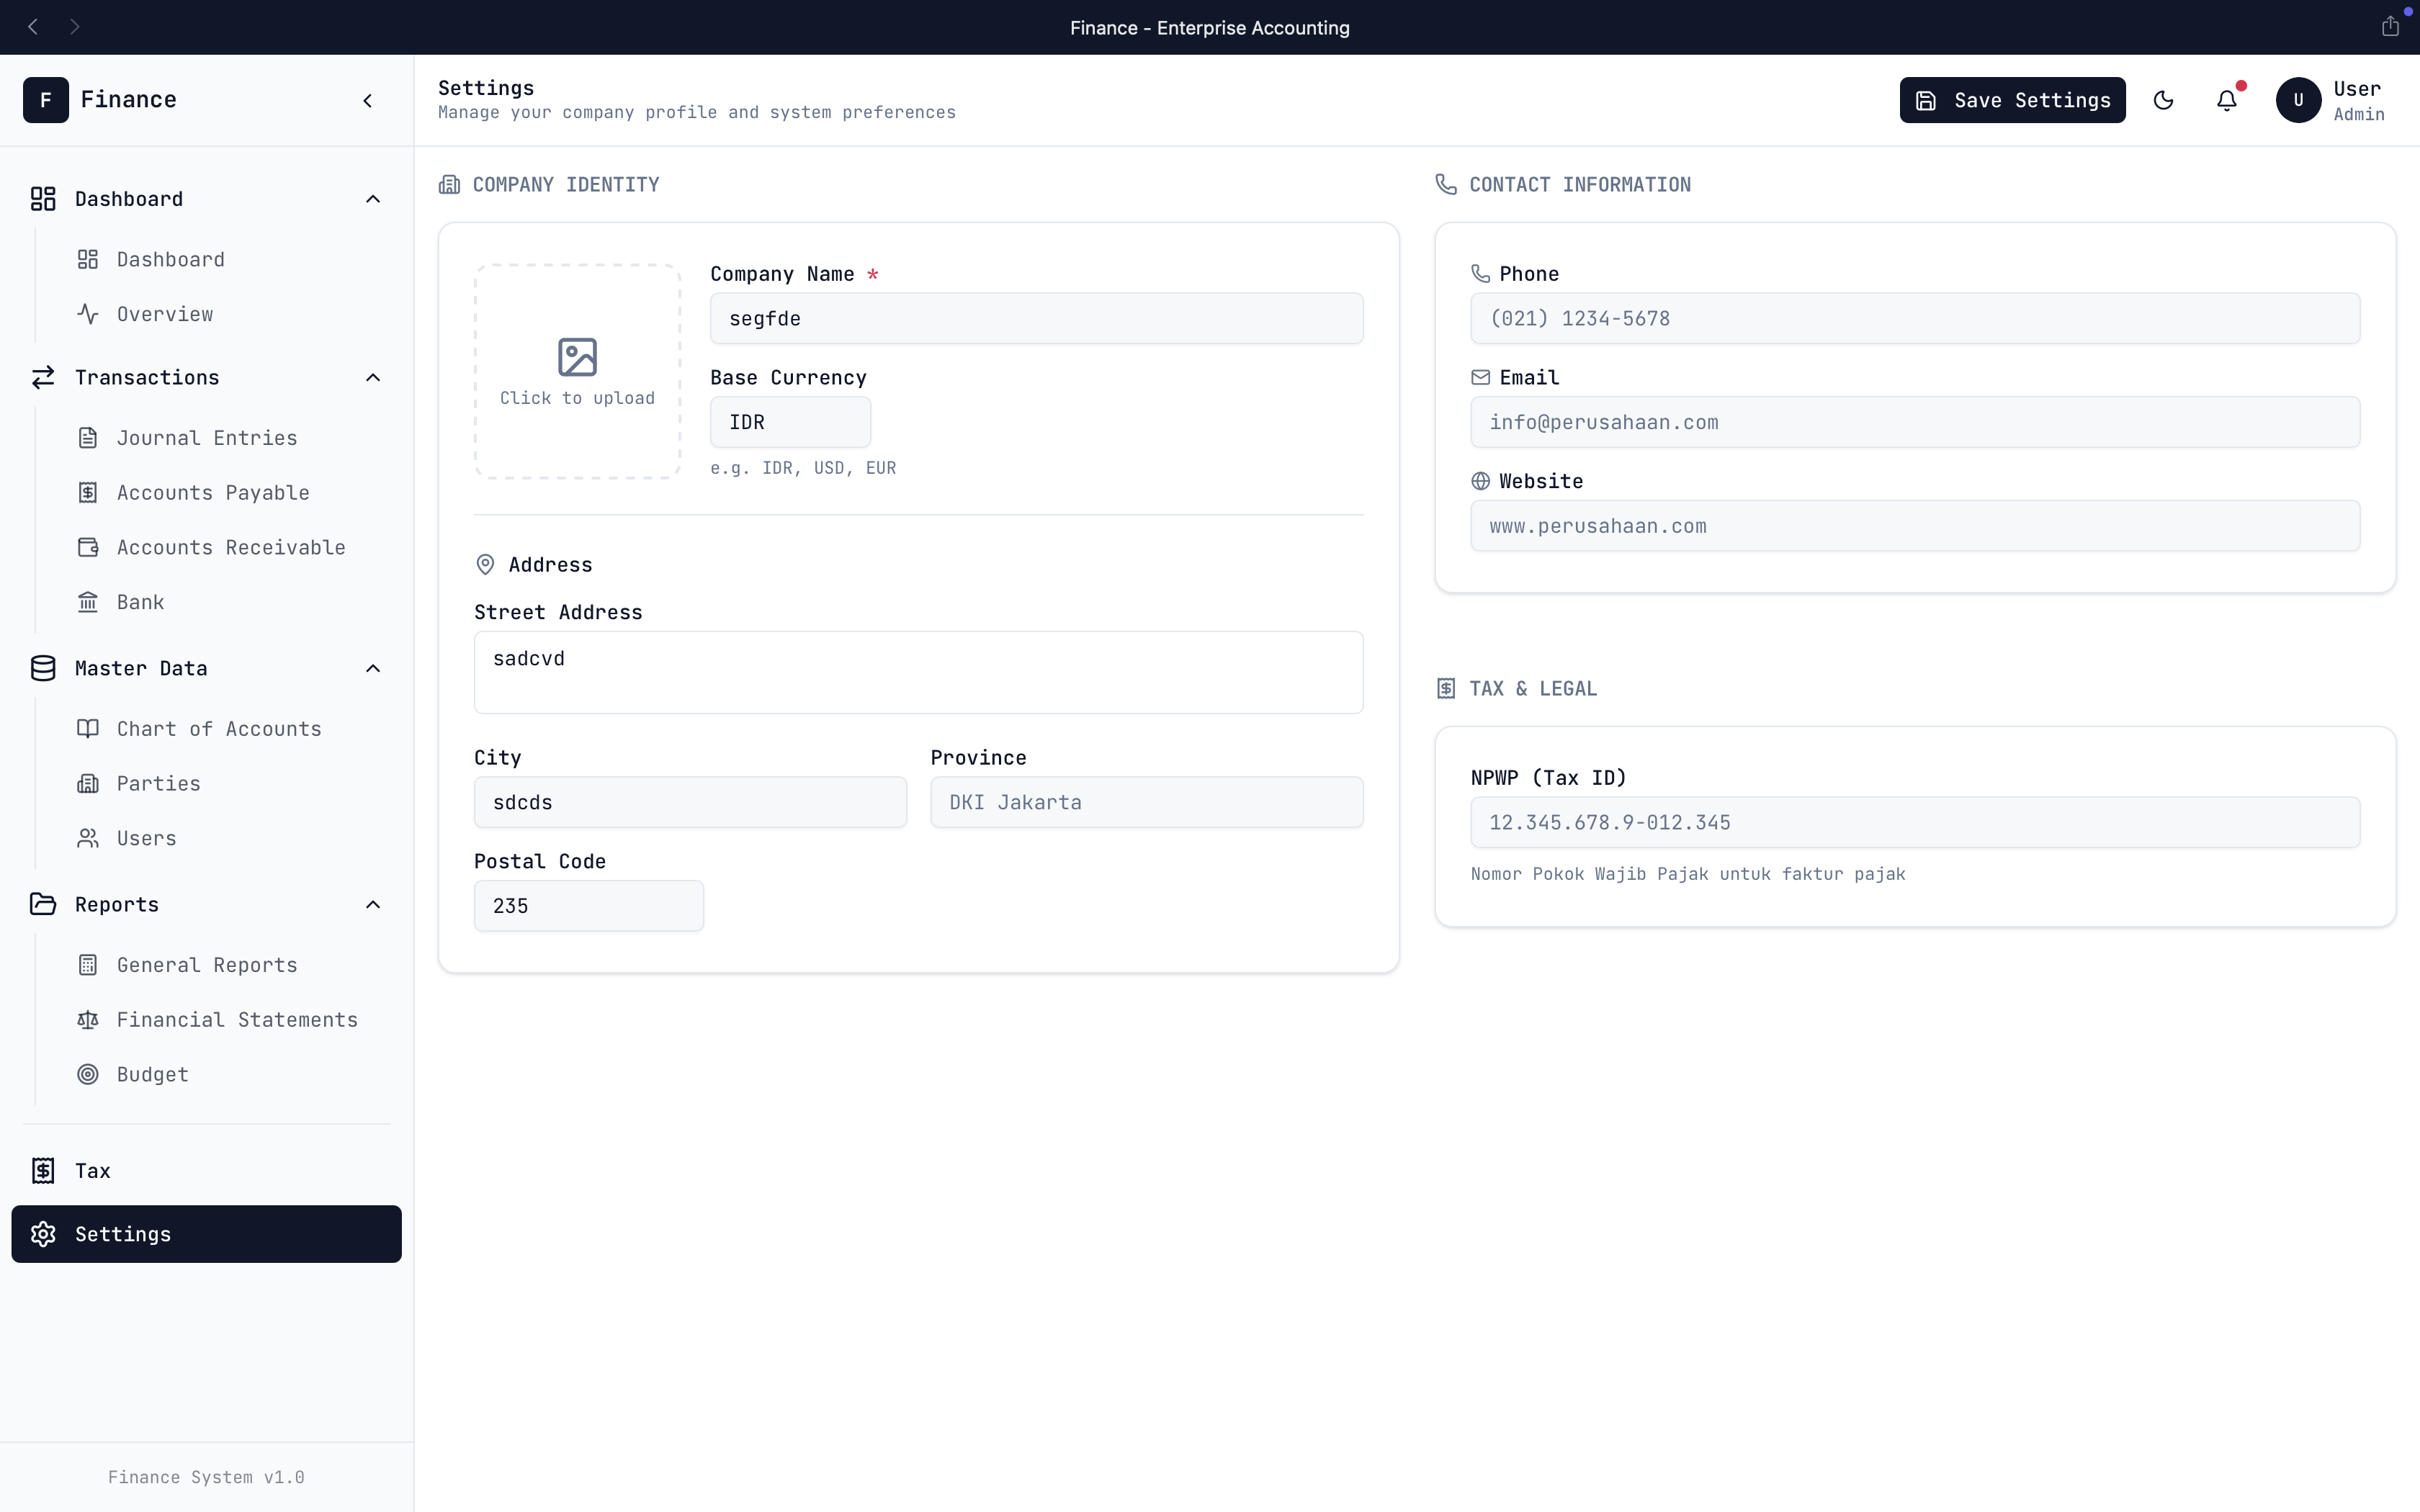
Task: Go to Journal Entries page
Action: pos(206,438)
